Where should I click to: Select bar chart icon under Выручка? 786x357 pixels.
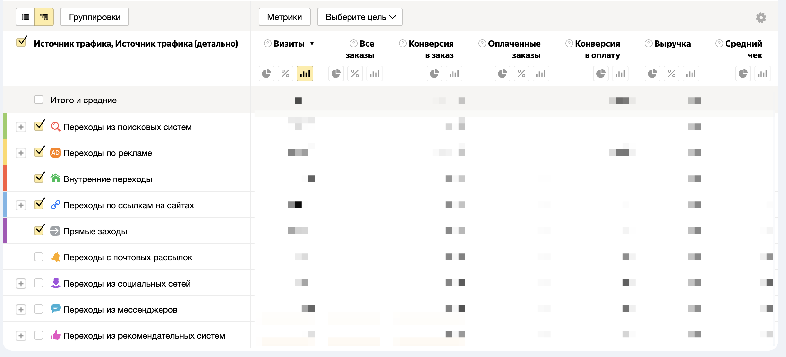click(691, 73)
